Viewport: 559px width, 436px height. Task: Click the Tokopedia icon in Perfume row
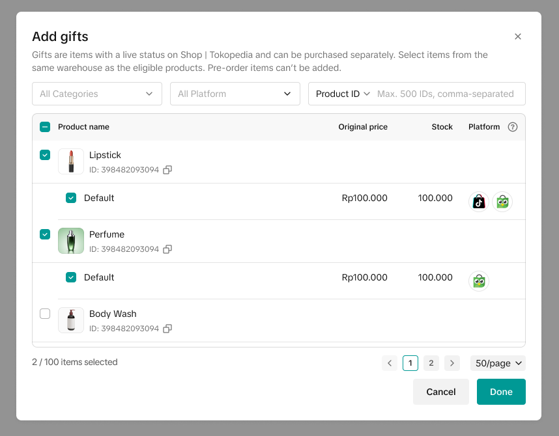479,281
